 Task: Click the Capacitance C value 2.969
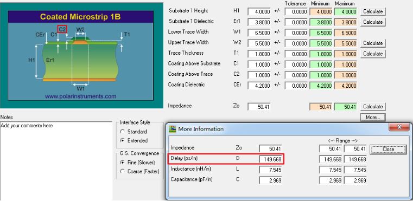pos(270,180)
